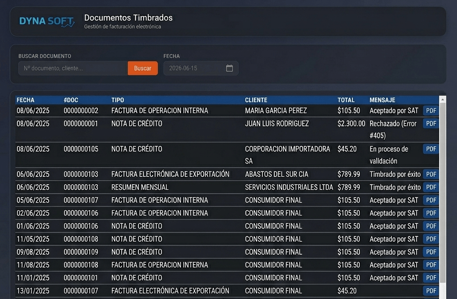Select the $2.300.00 total cell
The height and width of the screenshot is (299, 457).
click(351, 124)
